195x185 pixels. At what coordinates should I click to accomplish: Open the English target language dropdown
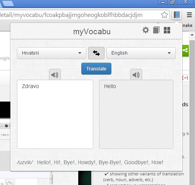[x=141, y=53]
